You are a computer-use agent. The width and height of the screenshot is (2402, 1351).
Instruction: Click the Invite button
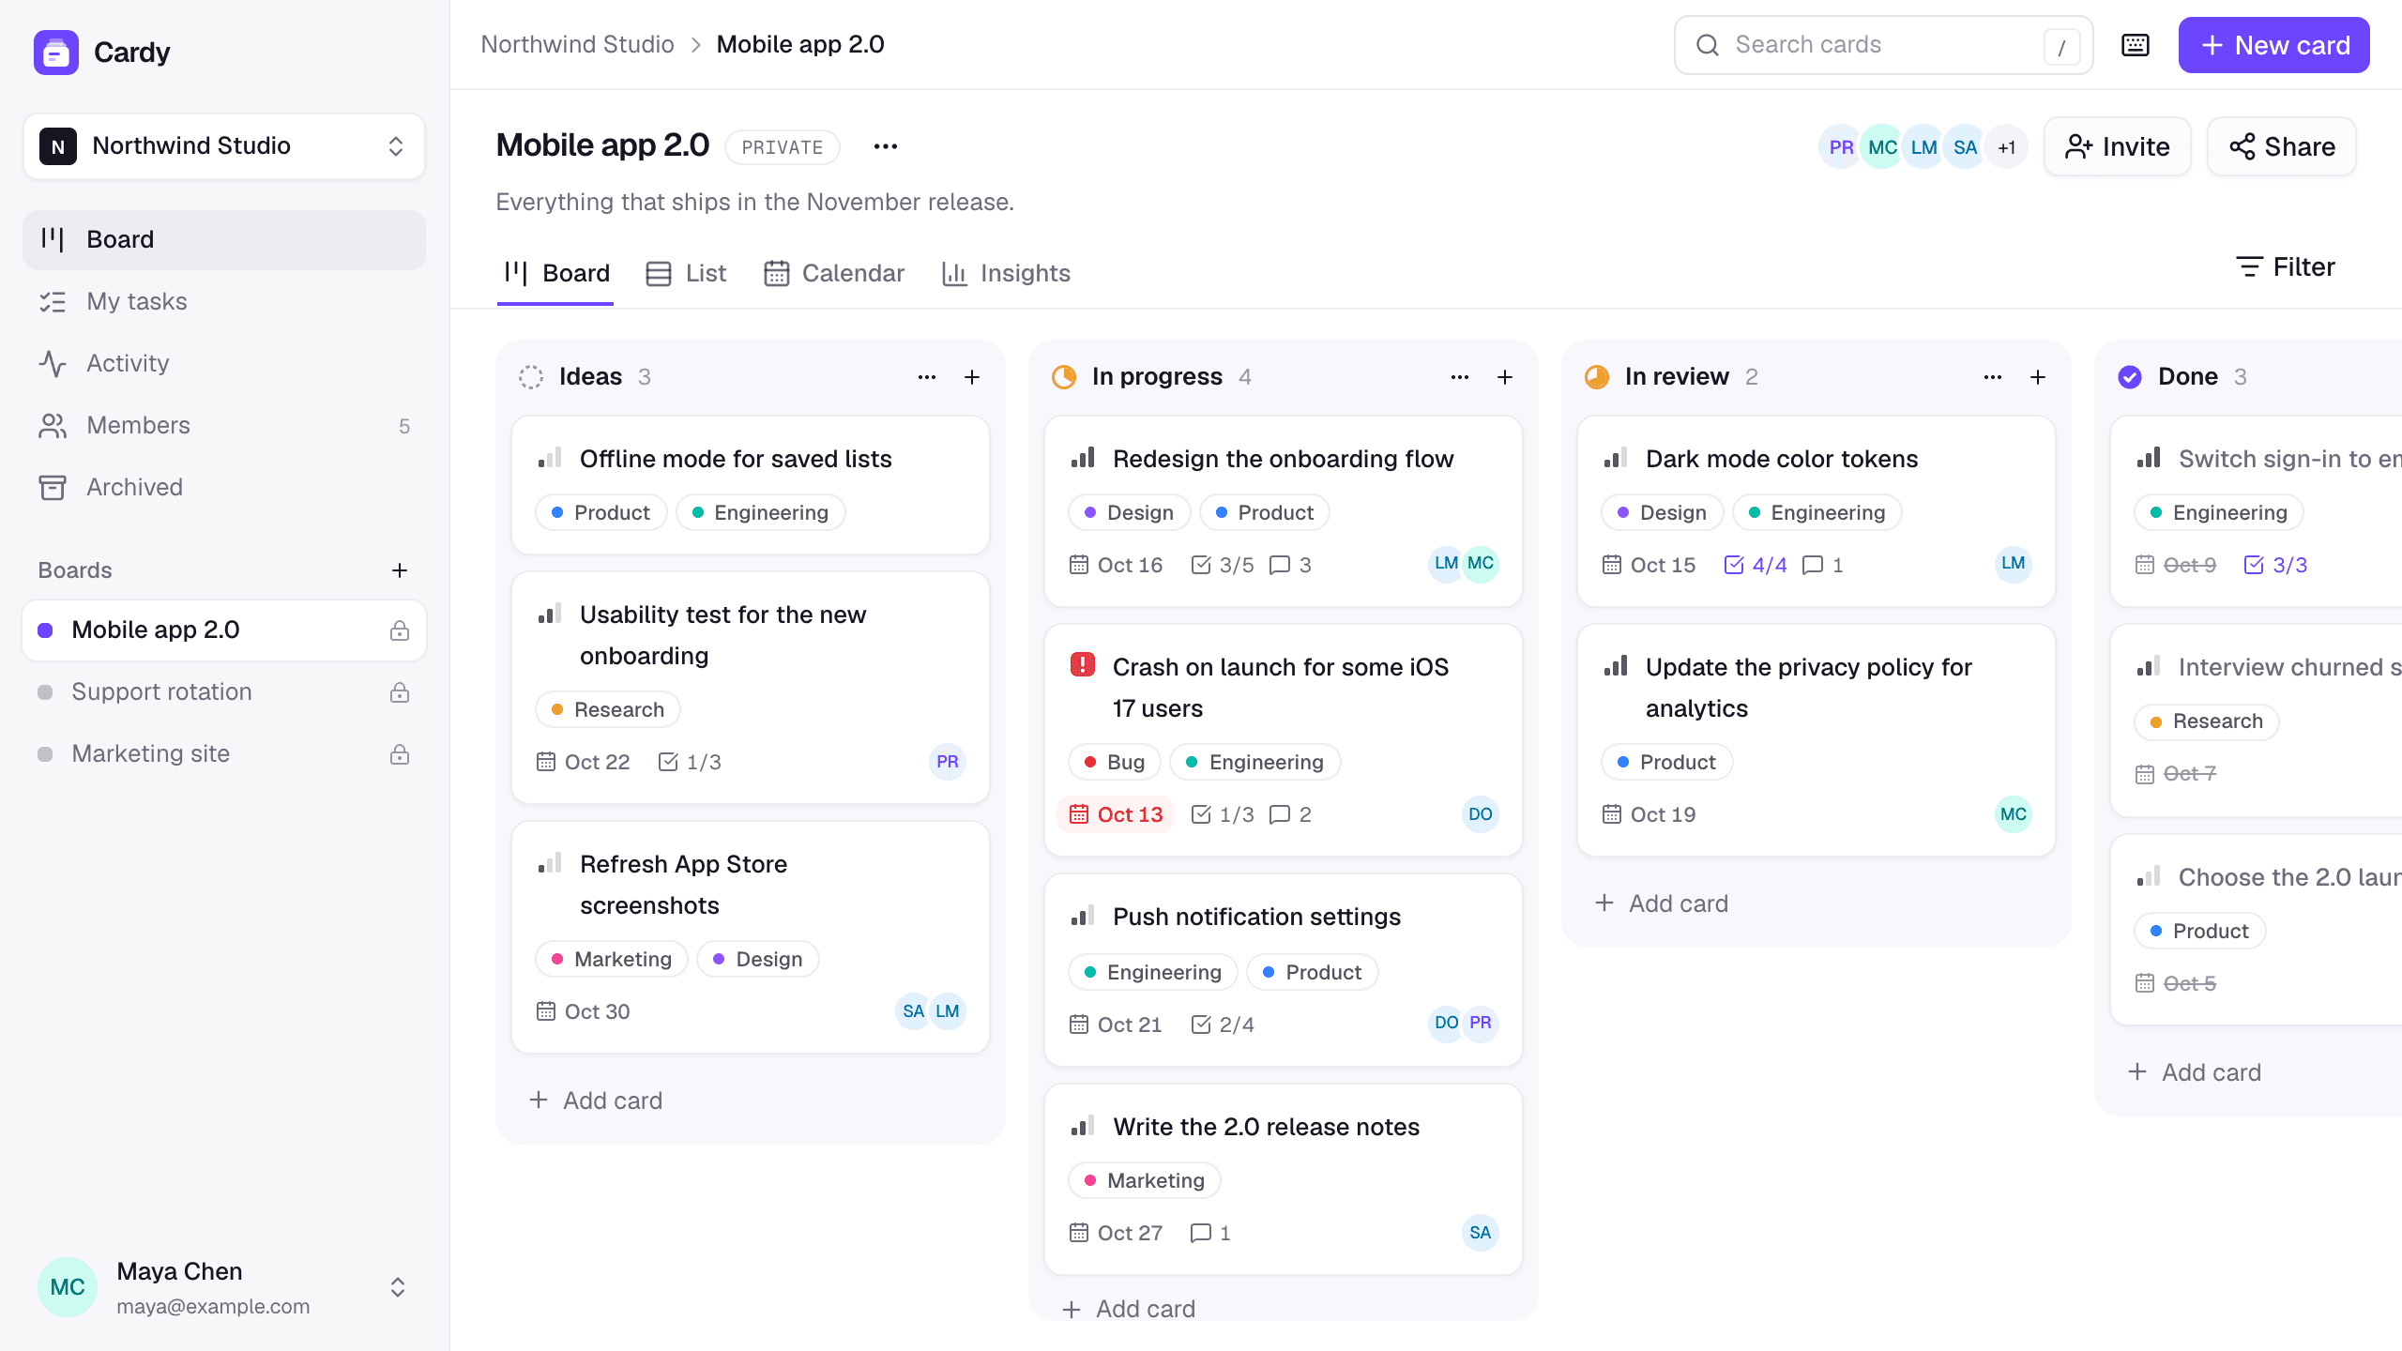point(2118,146)
